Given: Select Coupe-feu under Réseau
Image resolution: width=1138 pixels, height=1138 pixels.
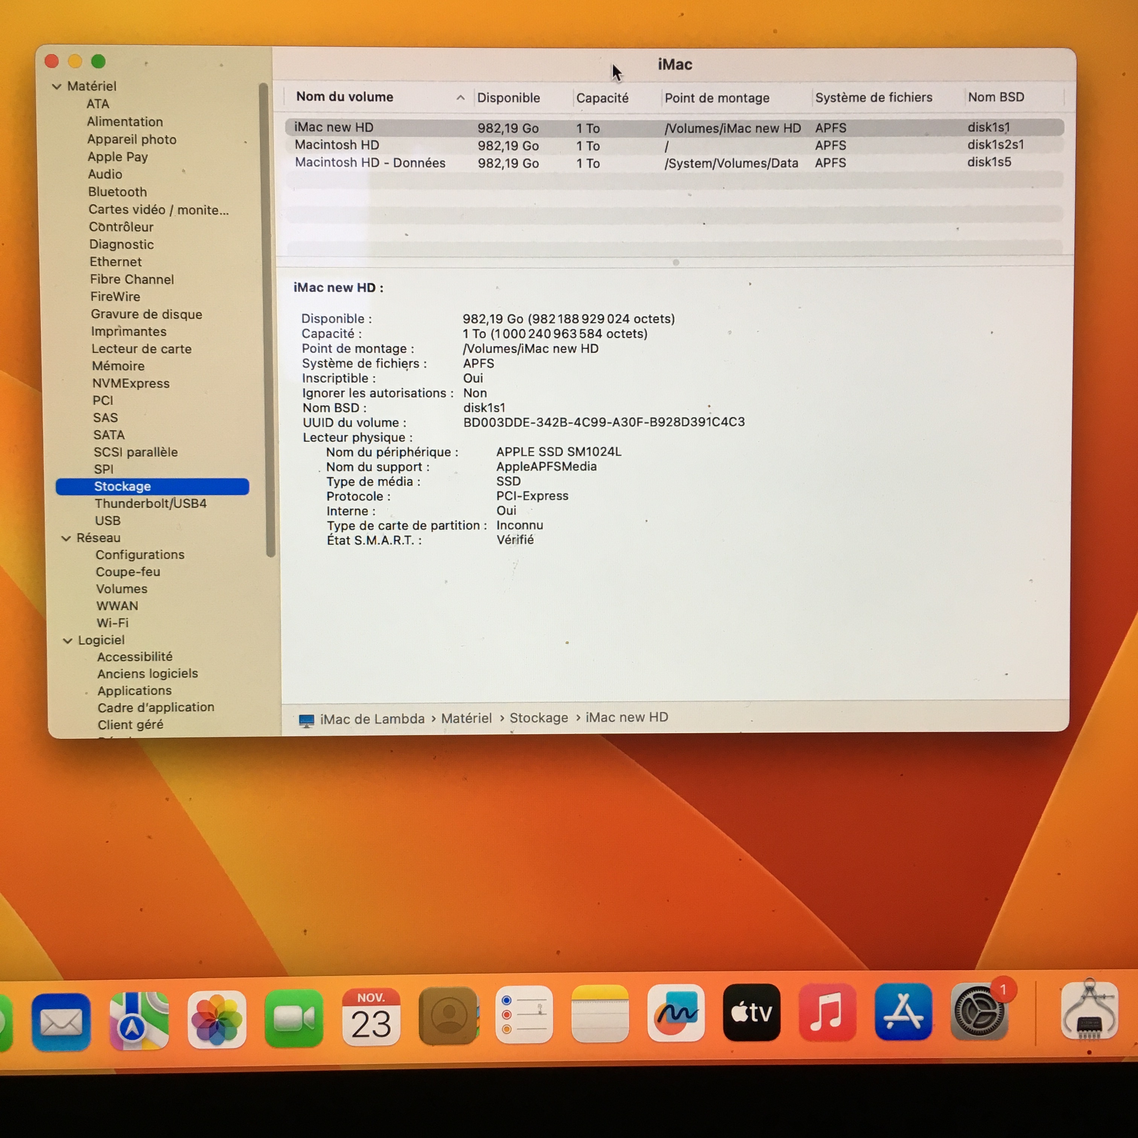Looking at the screenshot, I should pos(128,572).
